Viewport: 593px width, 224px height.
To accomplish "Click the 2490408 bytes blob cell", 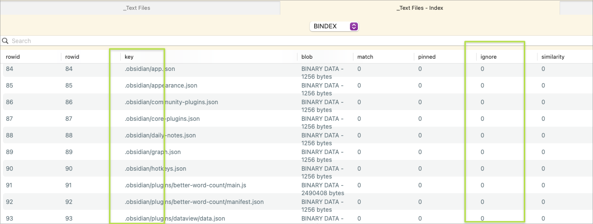I will point(323,189).
